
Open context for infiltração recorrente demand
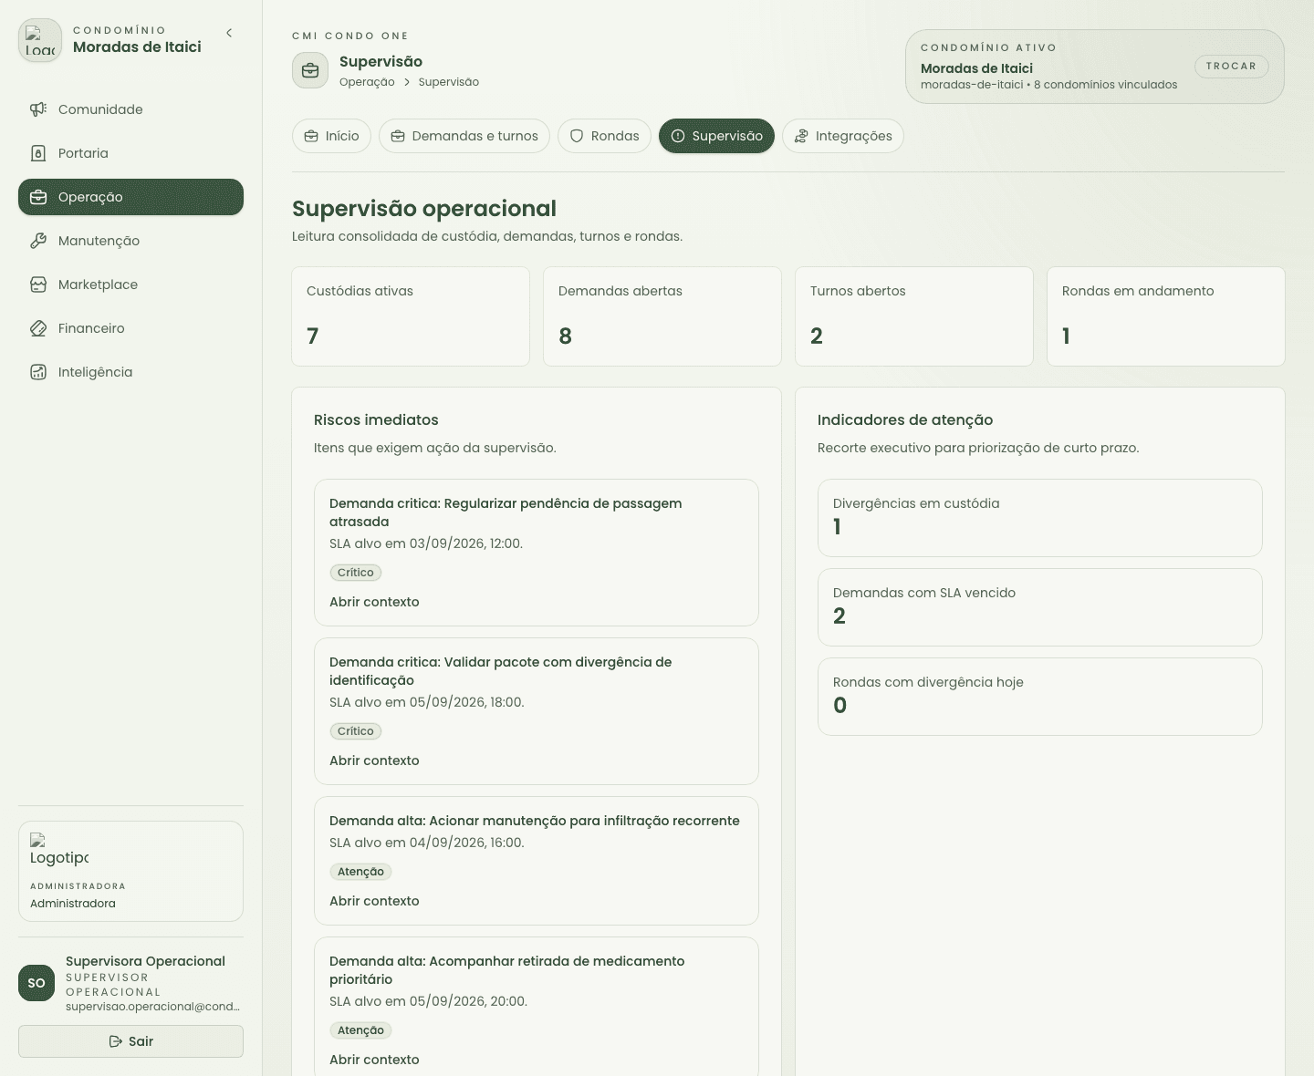pos(374,901)
